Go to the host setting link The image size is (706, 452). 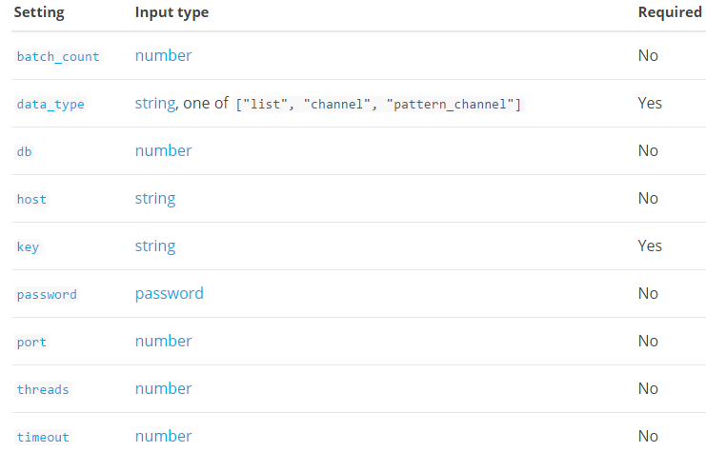coord(31,199)
